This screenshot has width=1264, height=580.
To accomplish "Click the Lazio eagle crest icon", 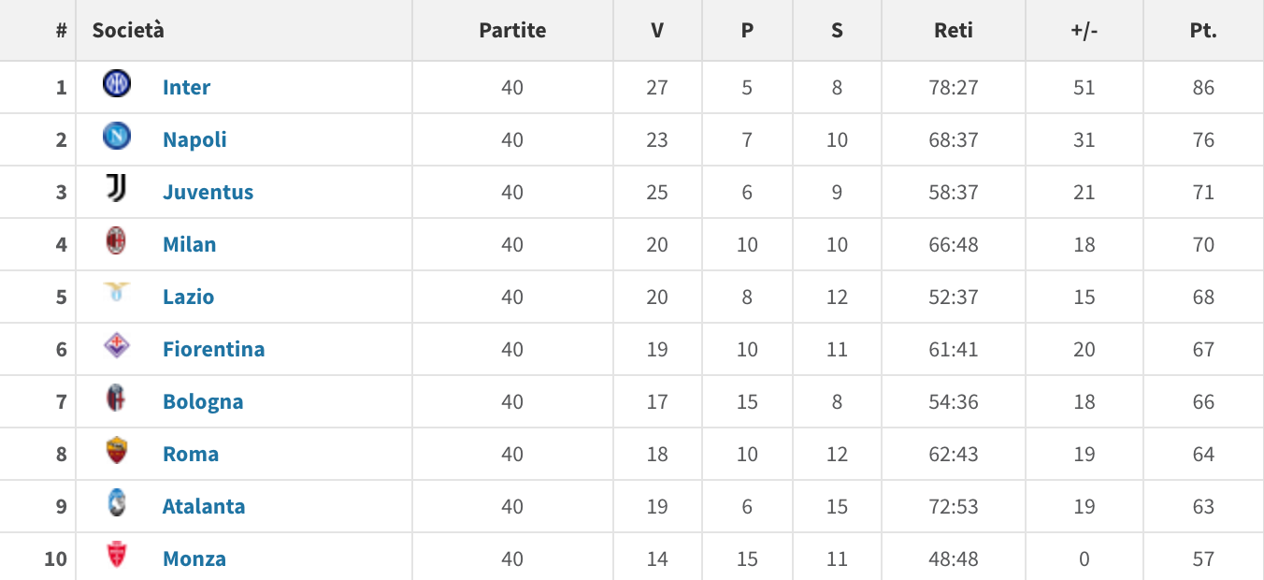I will click(117, 294).
